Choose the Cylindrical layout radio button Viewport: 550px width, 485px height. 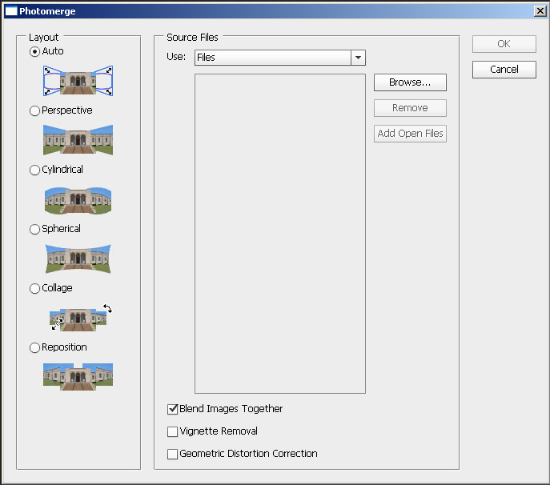[x=34, y=170]
